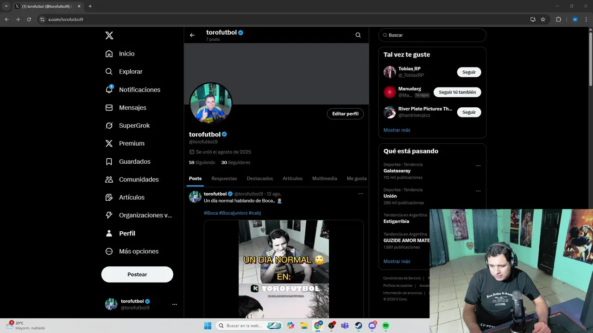Open a new Chrome tab

pos(90,6)
